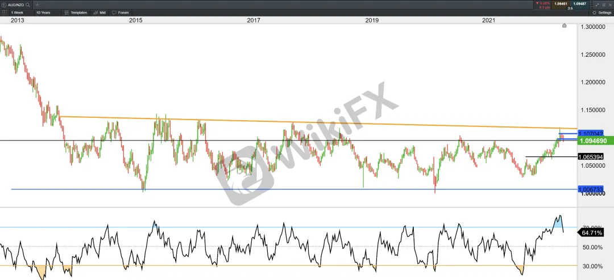Click the 30.00% RSI axis label

click(592, 266)
